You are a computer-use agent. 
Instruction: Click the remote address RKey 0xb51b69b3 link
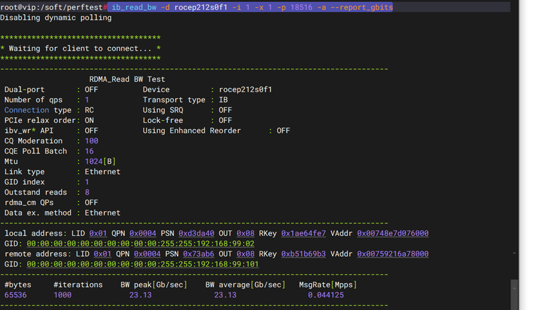pos(303,254)
